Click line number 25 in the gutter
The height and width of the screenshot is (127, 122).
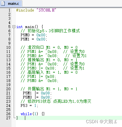8,110
